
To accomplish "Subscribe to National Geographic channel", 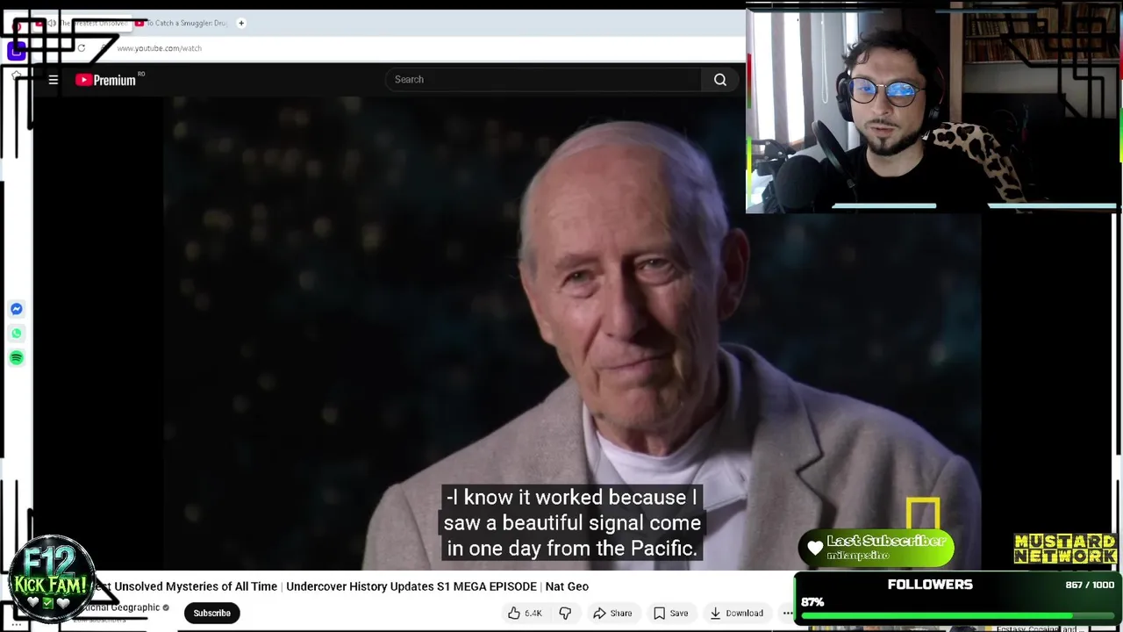I will (x=211, y=613).
